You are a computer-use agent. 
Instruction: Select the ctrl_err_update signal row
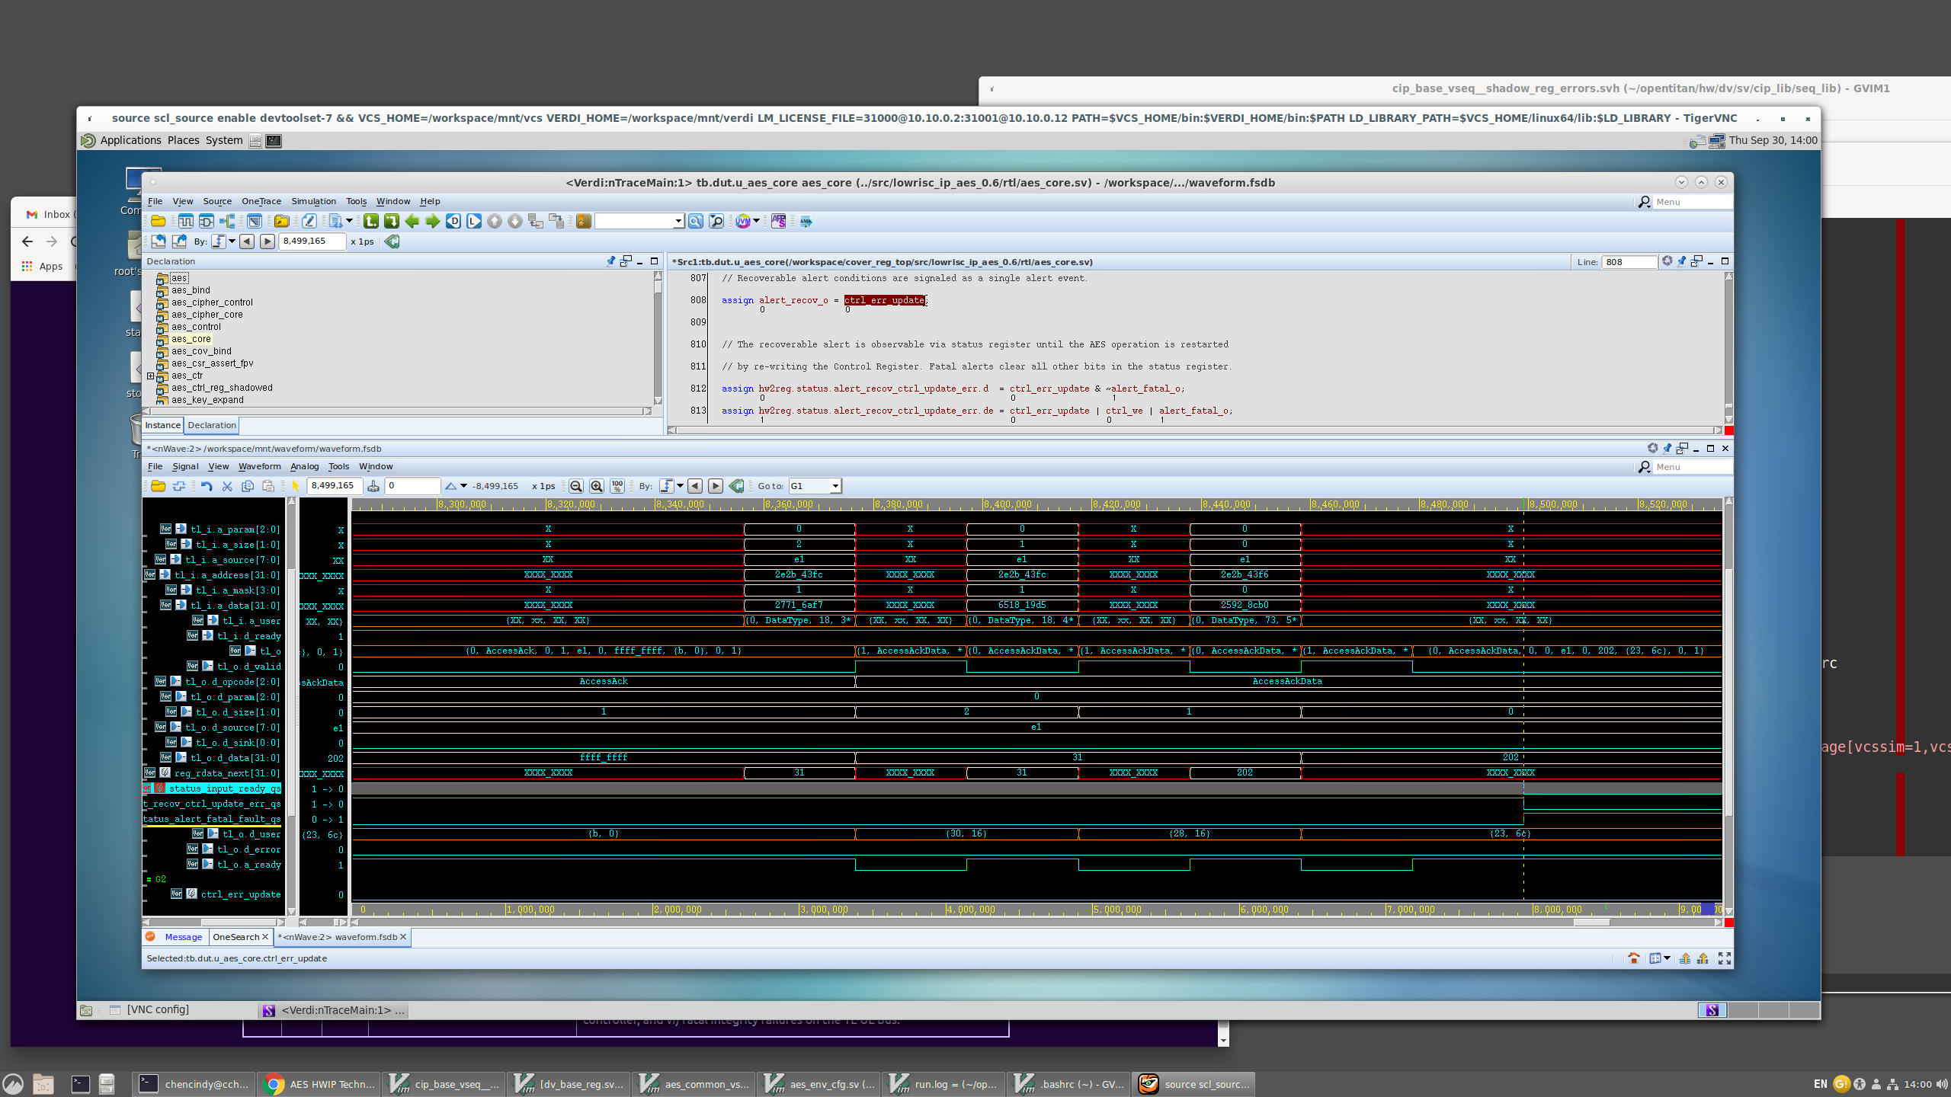(x=240, y=894)
